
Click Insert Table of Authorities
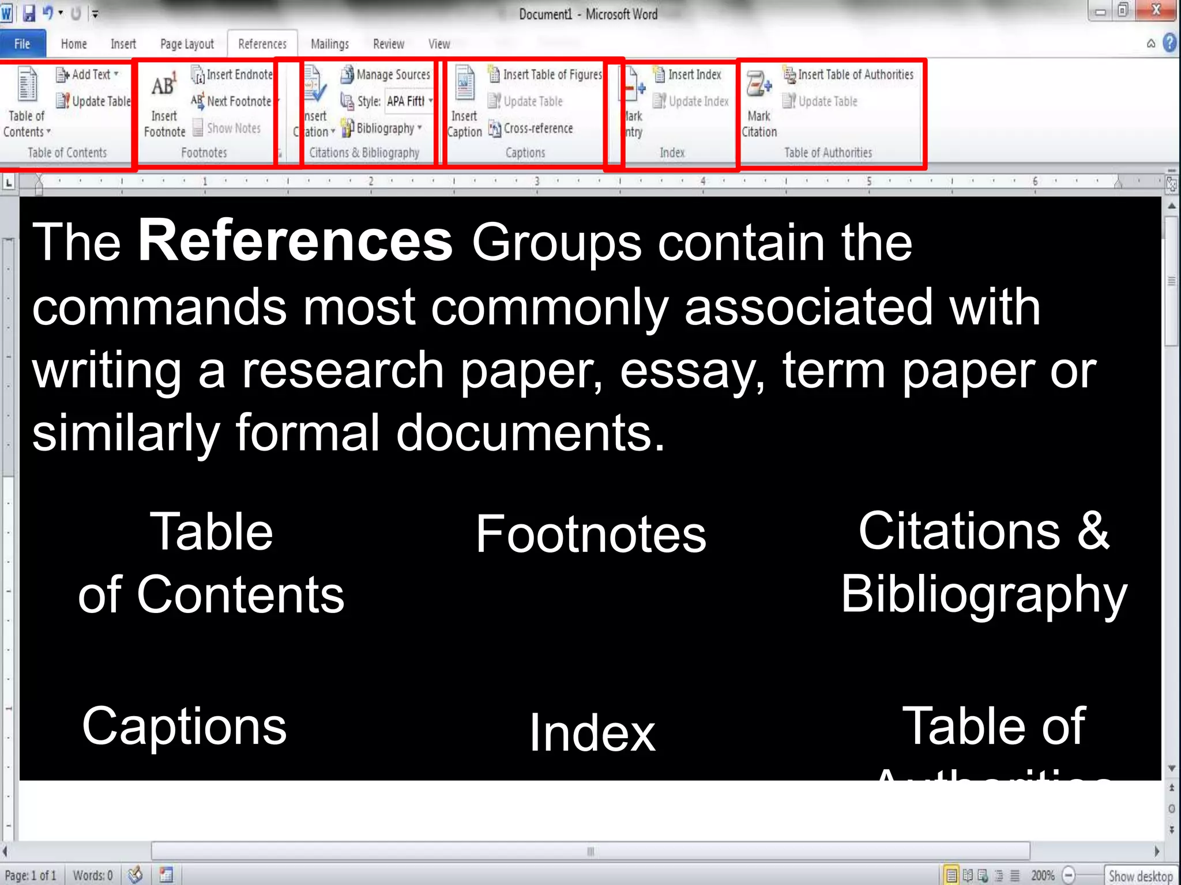point(848,74)
